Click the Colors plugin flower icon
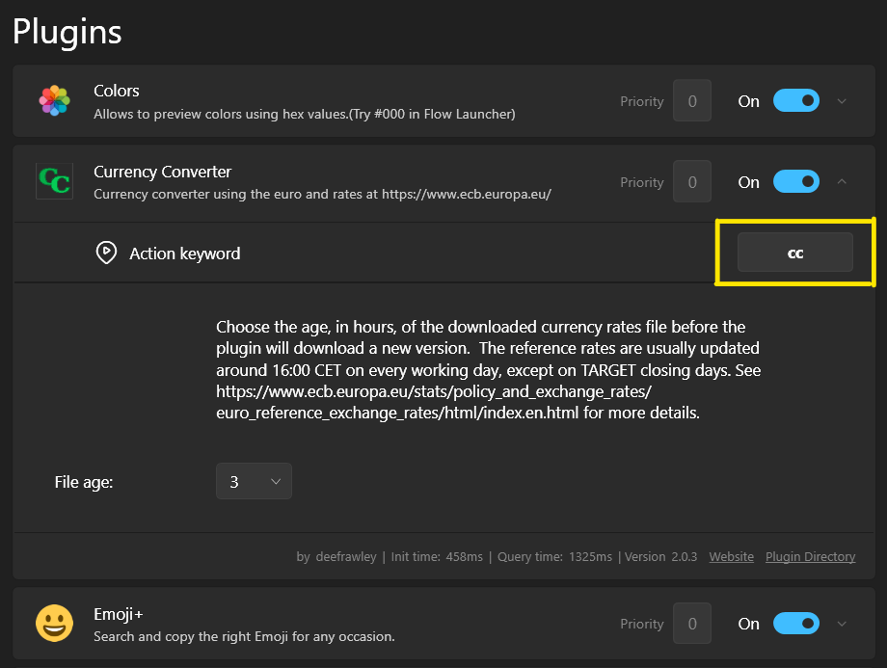 54,100
